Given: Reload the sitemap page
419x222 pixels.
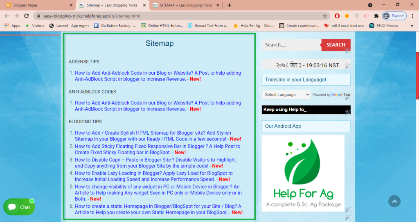Looking at the screenshot, I should (x=26, y=16).
